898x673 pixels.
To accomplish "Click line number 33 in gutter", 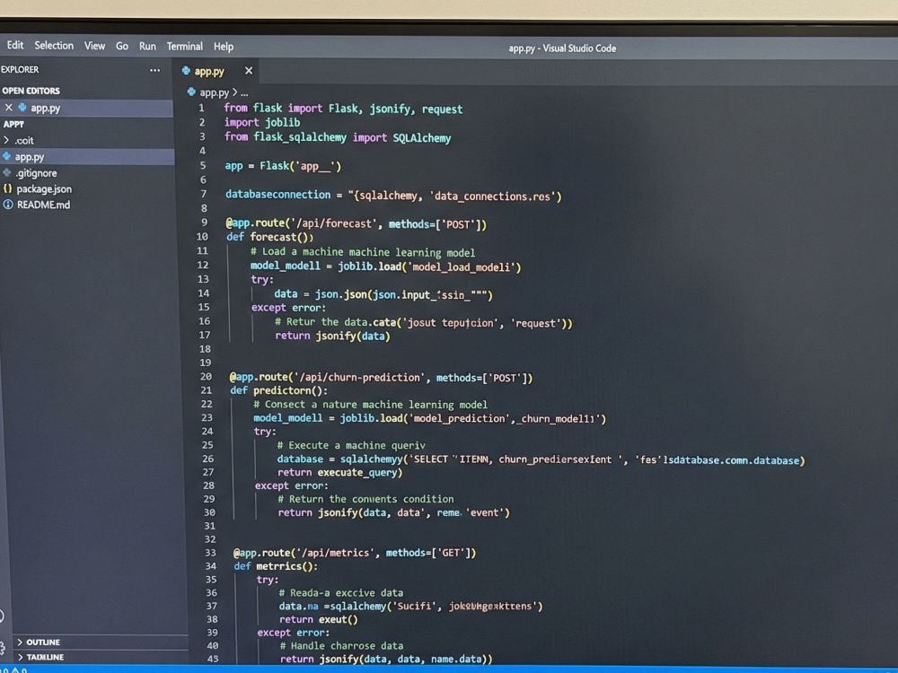I will point(210,553).
